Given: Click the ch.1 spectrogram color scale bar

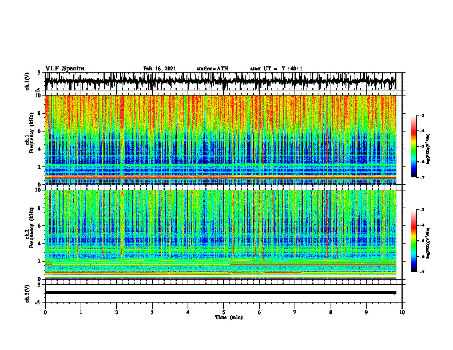Looking at the screenshot, I should pyautogui.click(x=414, y=146).
